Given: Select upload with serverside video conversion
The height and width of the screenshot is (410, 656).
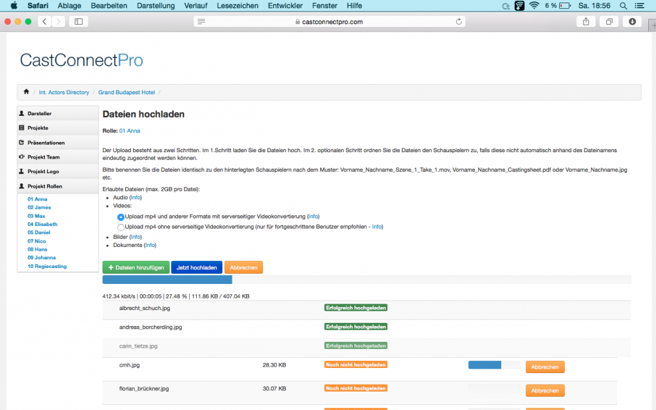Looking at the screenshot, I should pyautogui.click(x=120, y=217).
